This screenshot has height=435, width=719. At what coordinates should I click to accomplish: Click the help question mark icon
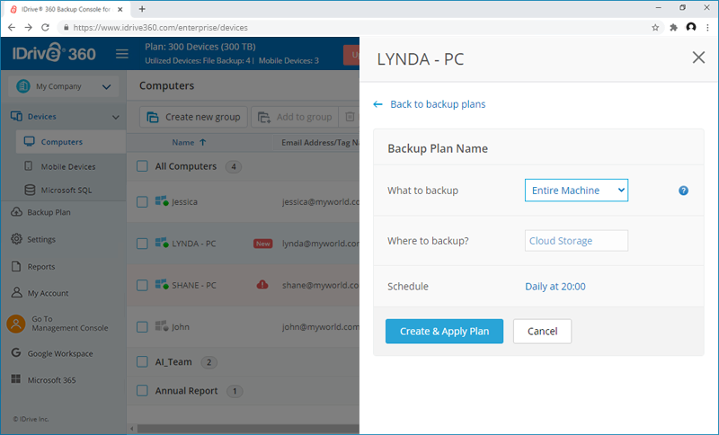(683, 191)
